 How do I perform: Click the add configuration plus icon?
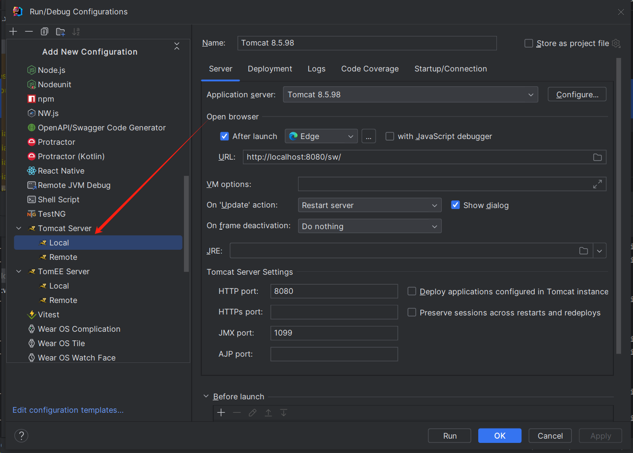point(13,32)
